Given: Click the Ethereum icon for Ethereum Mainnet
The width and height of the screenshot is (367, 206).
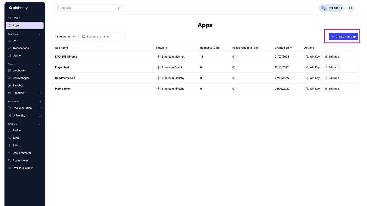Looking at the screenshot, I should (158, 57).
